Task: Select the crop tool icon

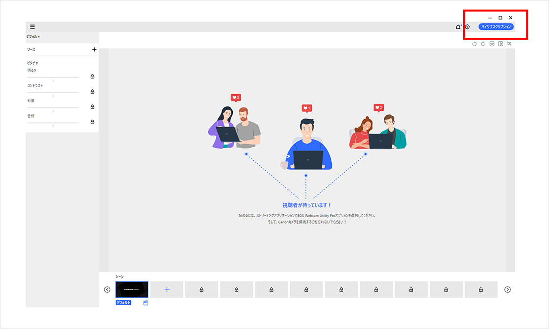Action: pos(509,44)
